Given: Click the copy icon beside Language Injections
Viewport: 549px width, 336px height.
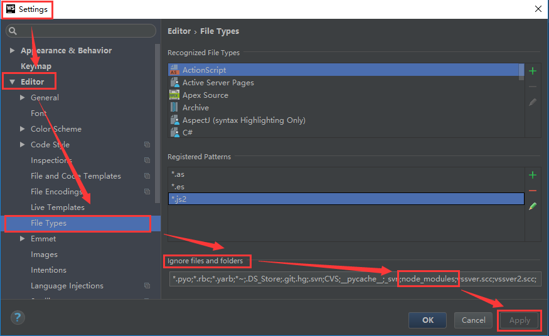Looking at the screenshot, I should (147, 286).
